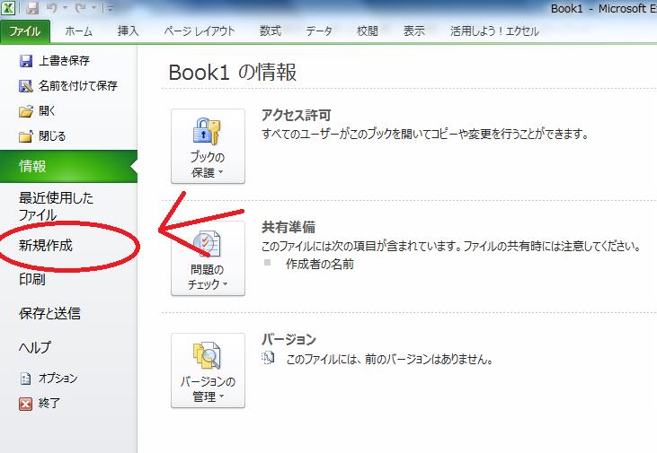Image resolution: width=657 pixels, height=453 pixels.
Task: Click the このファイルには次の項目 description text
Action: tap(451, 246)
